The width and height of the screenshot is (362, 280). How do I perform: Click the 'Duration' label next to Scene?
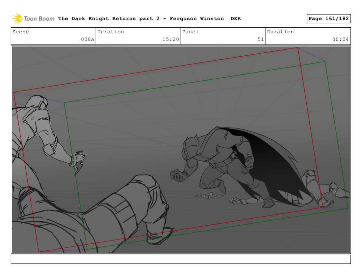[111, 32]
